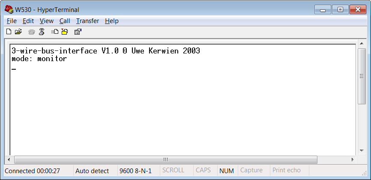The height and width of the screenshot is (180, 371).
Task: Open the View menu
Action: pyautogui.click(x=46, y=21)
